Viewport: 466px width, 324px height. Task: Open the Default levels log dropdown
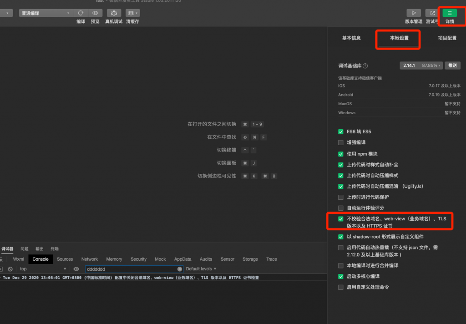[201, 269]
